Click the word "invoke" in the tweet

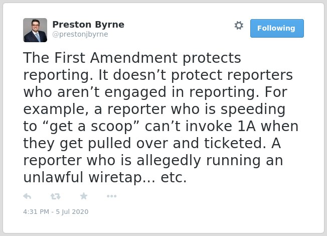209,127
